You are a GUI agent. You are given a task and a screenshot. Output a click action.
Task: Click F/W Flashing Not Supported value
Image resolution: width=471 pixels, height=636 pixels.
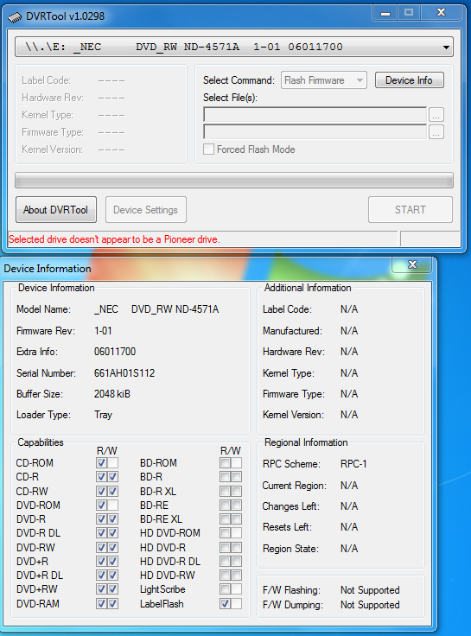point(370,590)
